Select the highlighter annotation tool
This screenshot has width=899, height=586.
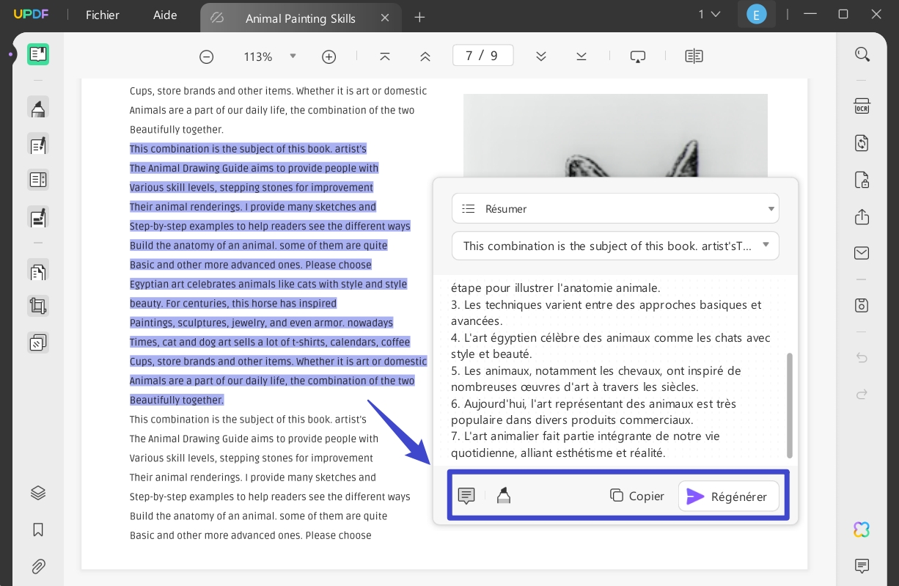point(38,107)
